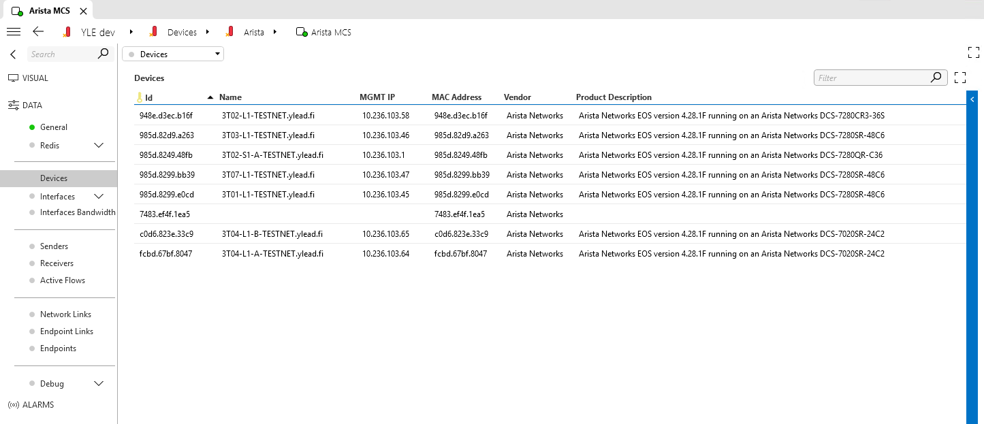
Task: Expand the Redis submenu chevron
Action: point(99,145)
